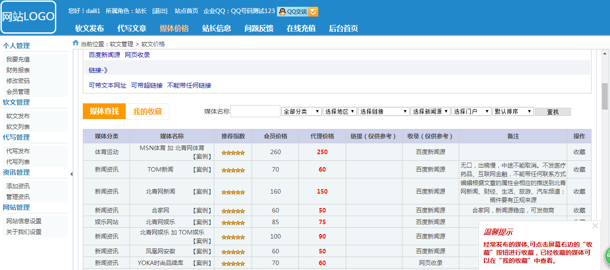Filter by 网页收录 link
Screen dimensions: 610x270
tap(137, 55)
